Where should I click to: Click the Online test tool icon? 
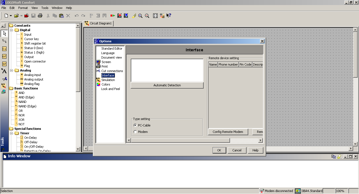pyautogui.click(x=4, y=92)
